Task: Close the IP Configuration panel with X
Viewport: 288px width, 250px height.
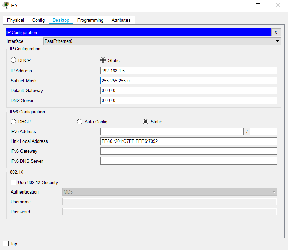Action: 276,32
